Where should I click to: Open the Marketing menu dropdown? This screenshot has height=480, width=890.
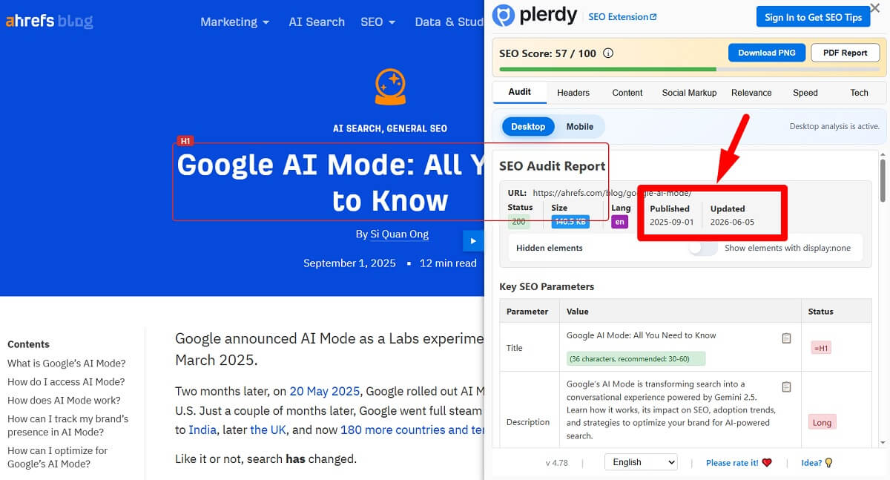click(x=234, y=22)
